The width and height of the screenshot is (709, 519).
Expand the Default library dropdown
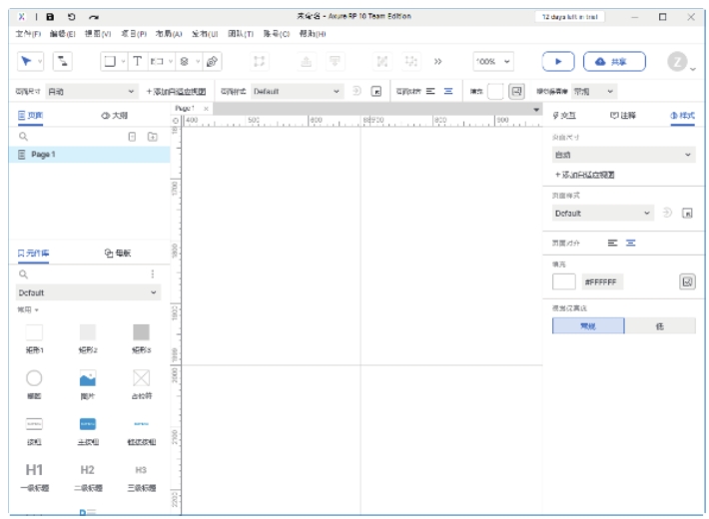pos(88,292)
